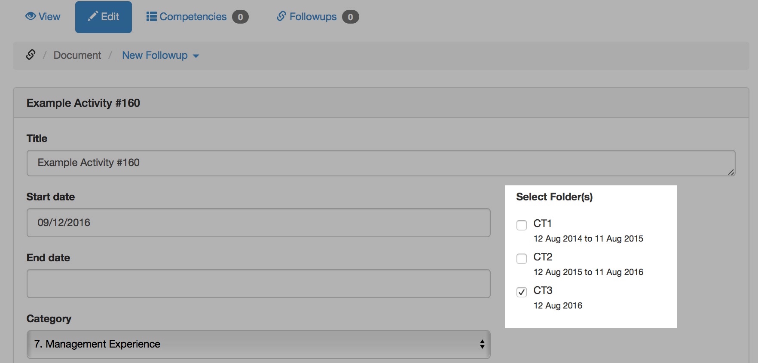Viewport: 758px width, 363px height.
Task: Click the Start date field
Action: click(258, 223)
